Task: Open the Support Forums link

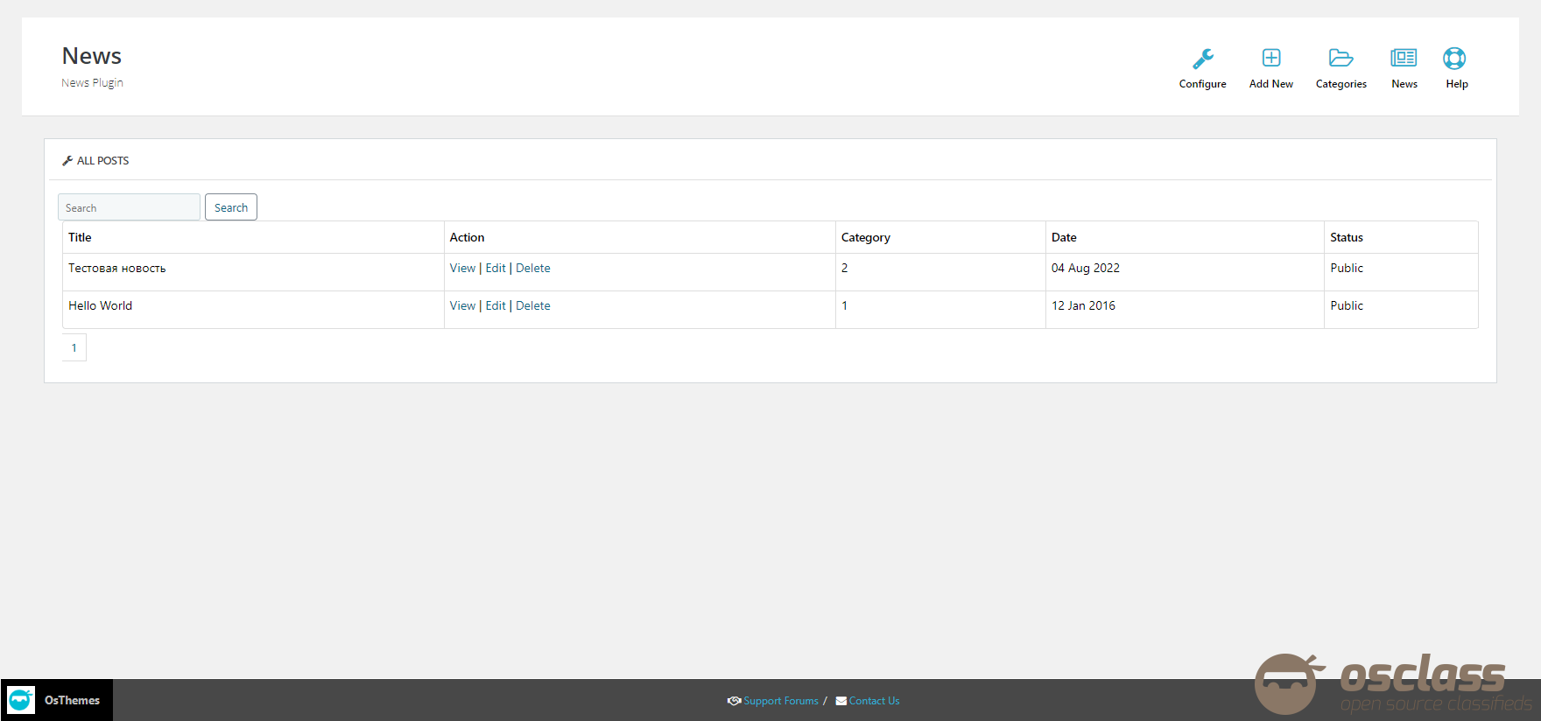Action: tap(780, 701)
